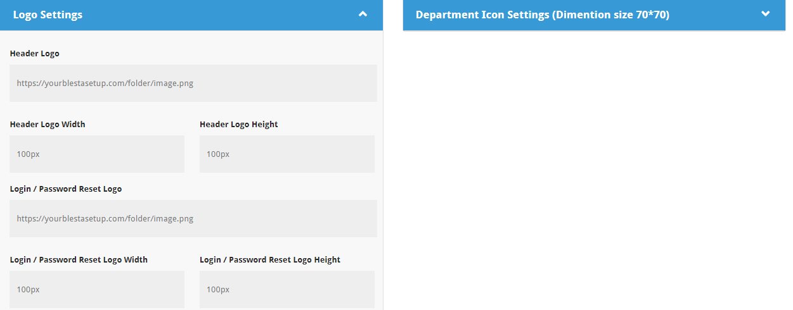
Task: Click the blue Department Icon Settings header bar
Action: click(x=710, y=15)
